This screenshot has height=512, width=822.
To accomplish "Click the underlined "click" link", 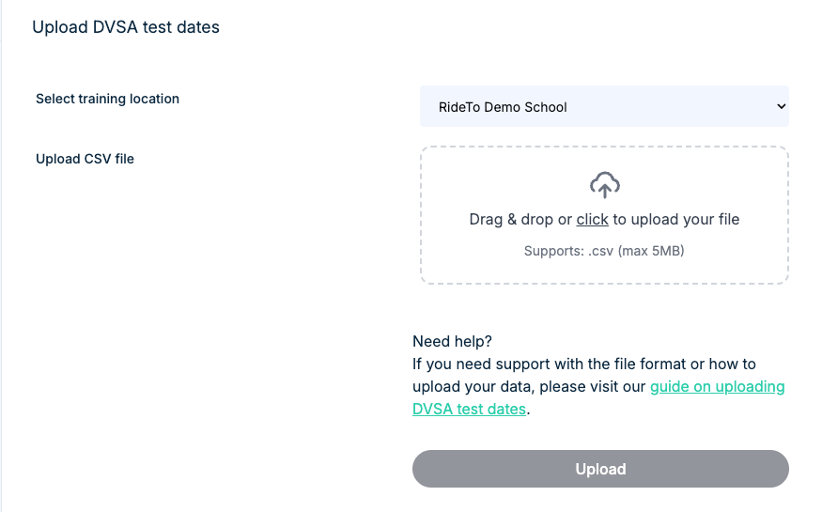I will (x=592, y=220).
